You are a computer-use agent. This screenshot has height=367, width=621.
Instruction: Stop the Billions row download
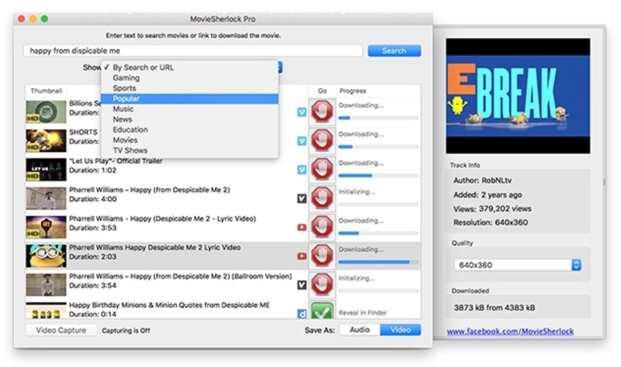(x=322, y=112)
